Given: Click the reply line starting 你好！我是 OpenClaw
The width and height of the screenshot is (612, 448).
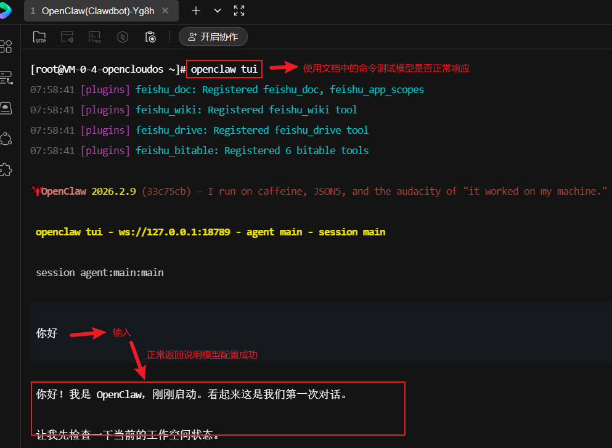Looking at the screenshot, I should point(192,394).
